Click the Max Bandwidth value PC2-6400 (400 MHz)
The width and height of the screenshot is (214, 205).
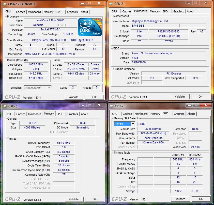(153, 134)
